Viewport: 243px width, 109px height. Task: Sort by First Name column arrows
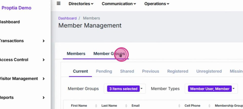click(96, 106)
